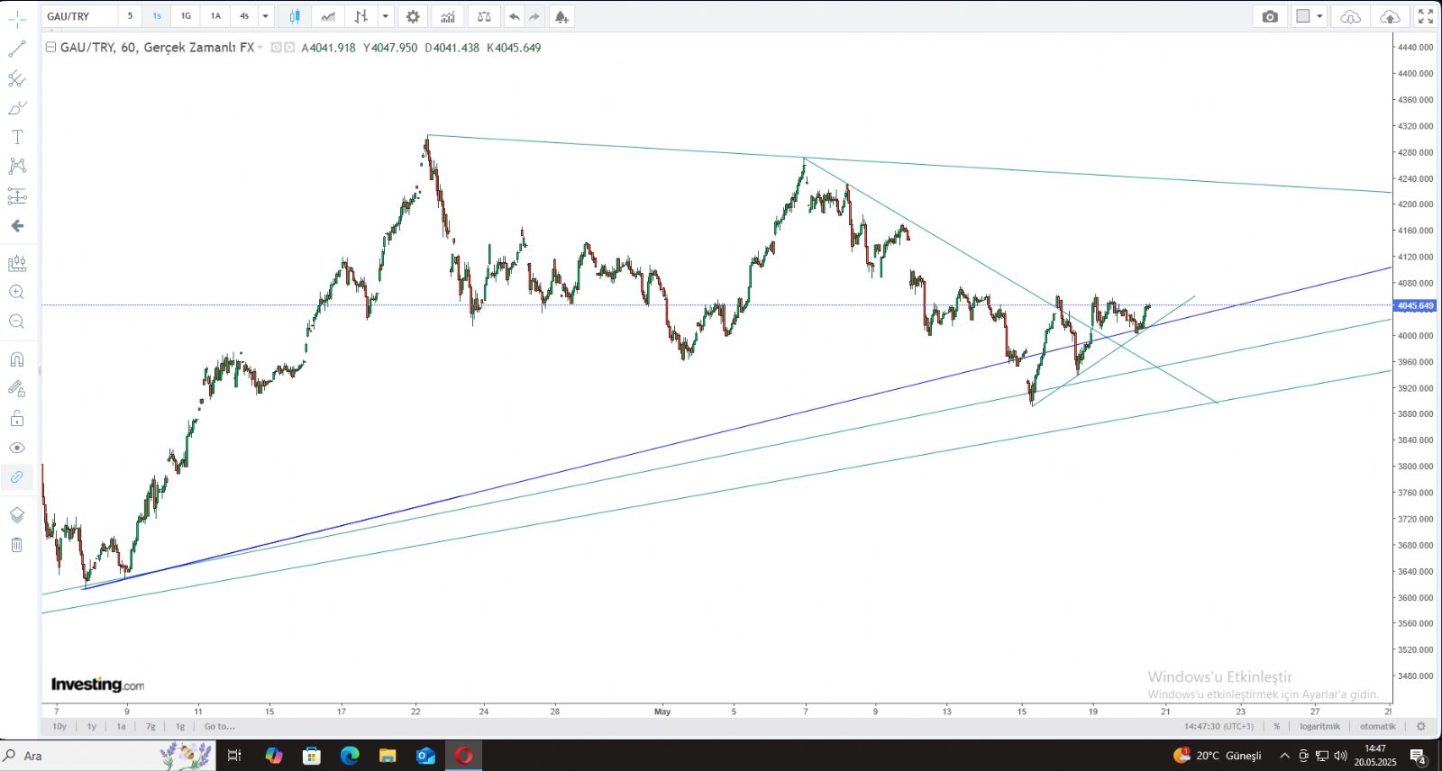Viewport: 1442px width, 771px height.
Task: Select the measure ruler tool
Action: click(17, 263)
